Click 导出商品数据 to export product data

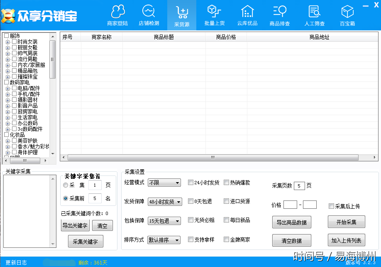[292, 222]
